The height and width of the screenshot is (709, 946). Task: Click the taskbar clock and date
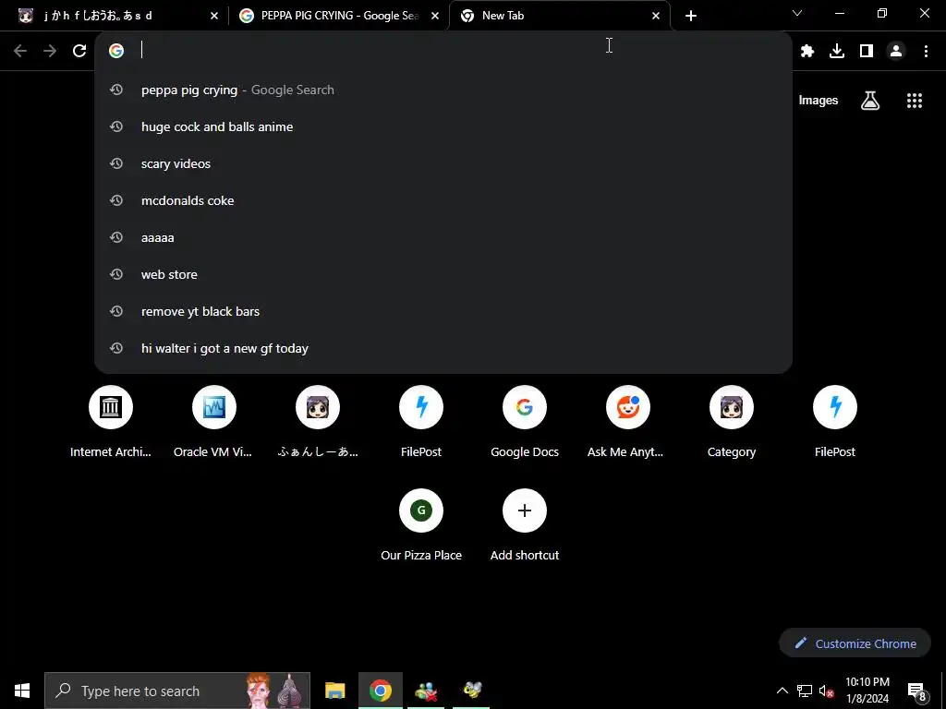click(867, 691)
